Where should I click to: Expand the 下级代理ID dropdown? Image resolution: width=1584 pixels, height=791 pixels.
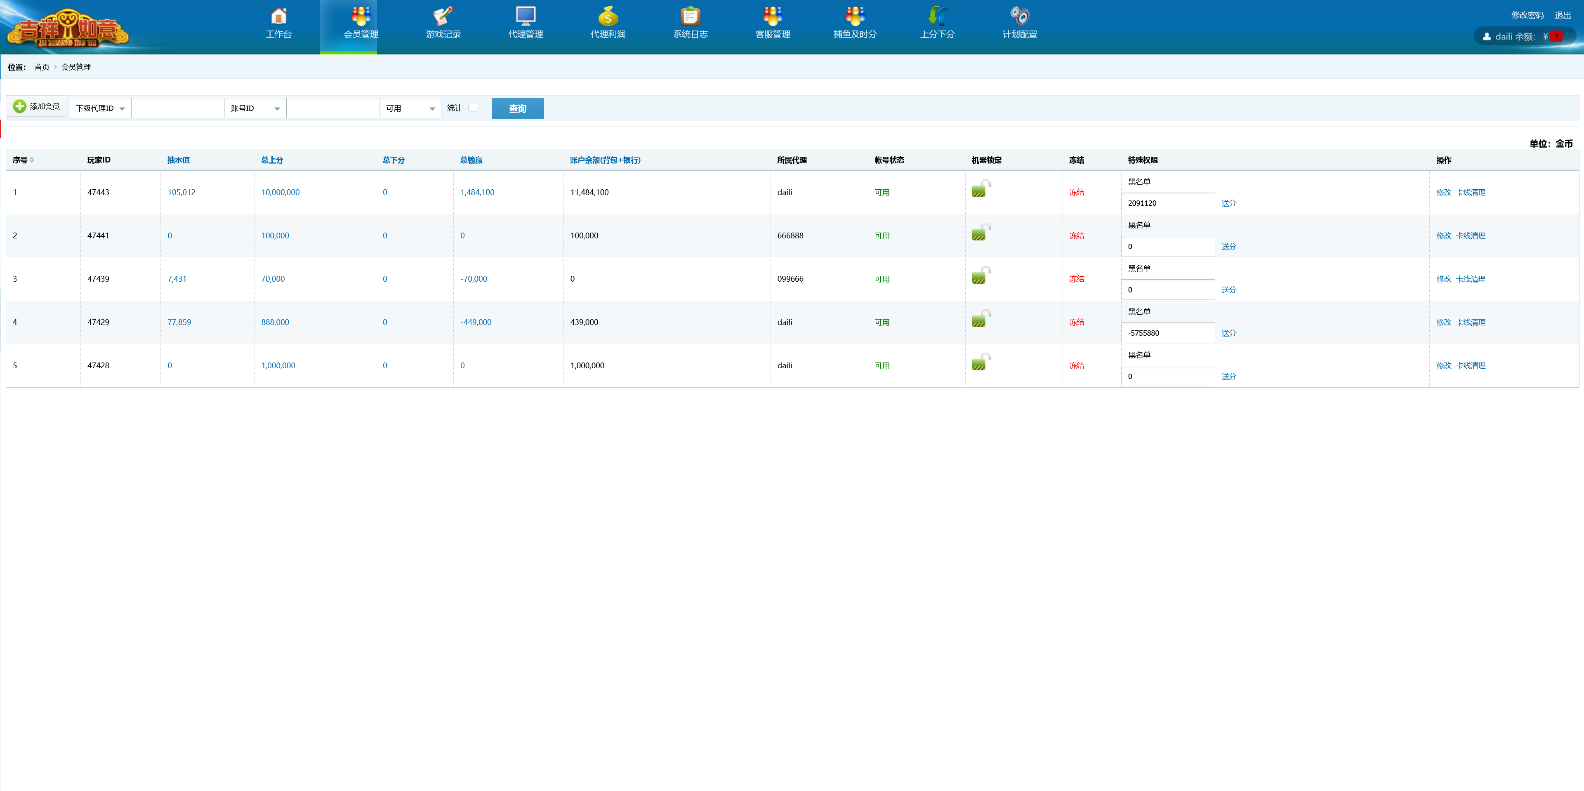point(100,108)
